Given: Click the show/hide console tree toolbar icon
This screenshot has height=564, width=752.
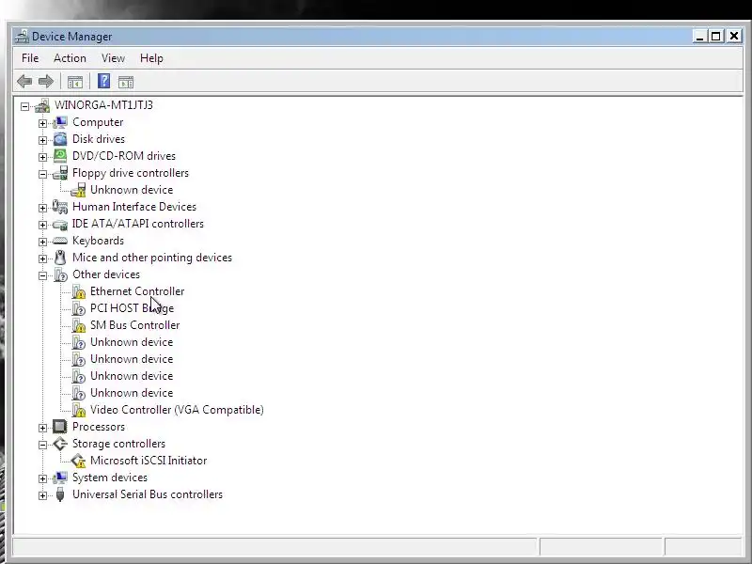Looking at the screenshot, I should coord(75,82).
